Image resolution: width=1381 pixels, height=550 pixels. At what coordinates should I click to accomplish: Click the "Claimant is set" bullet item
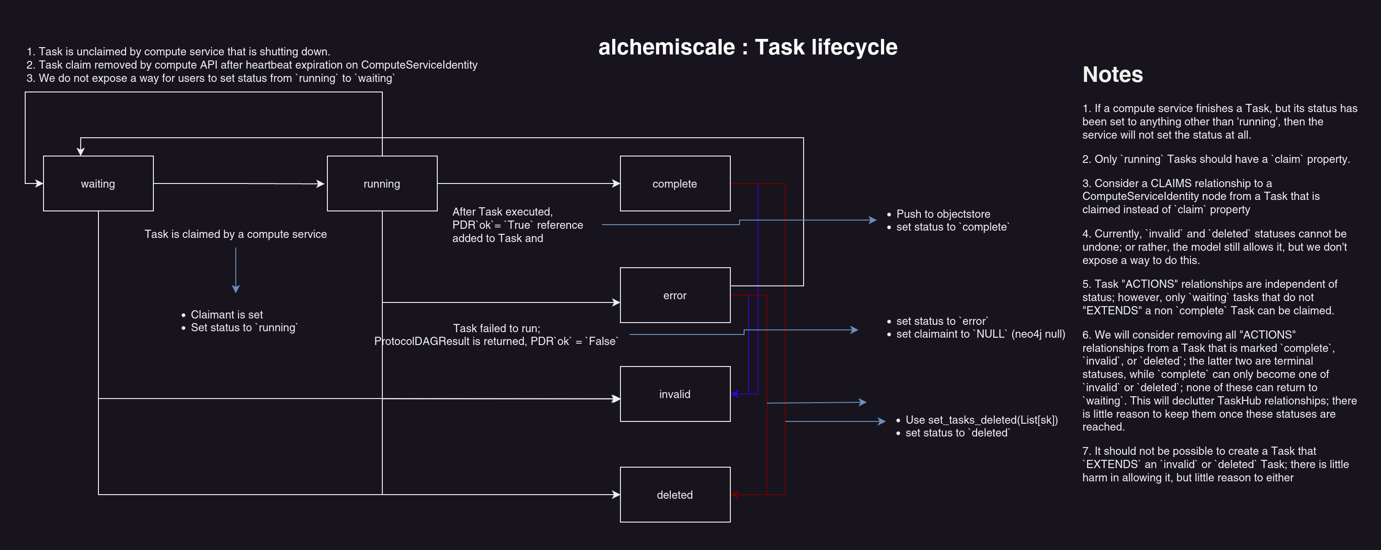pos(227,314)
